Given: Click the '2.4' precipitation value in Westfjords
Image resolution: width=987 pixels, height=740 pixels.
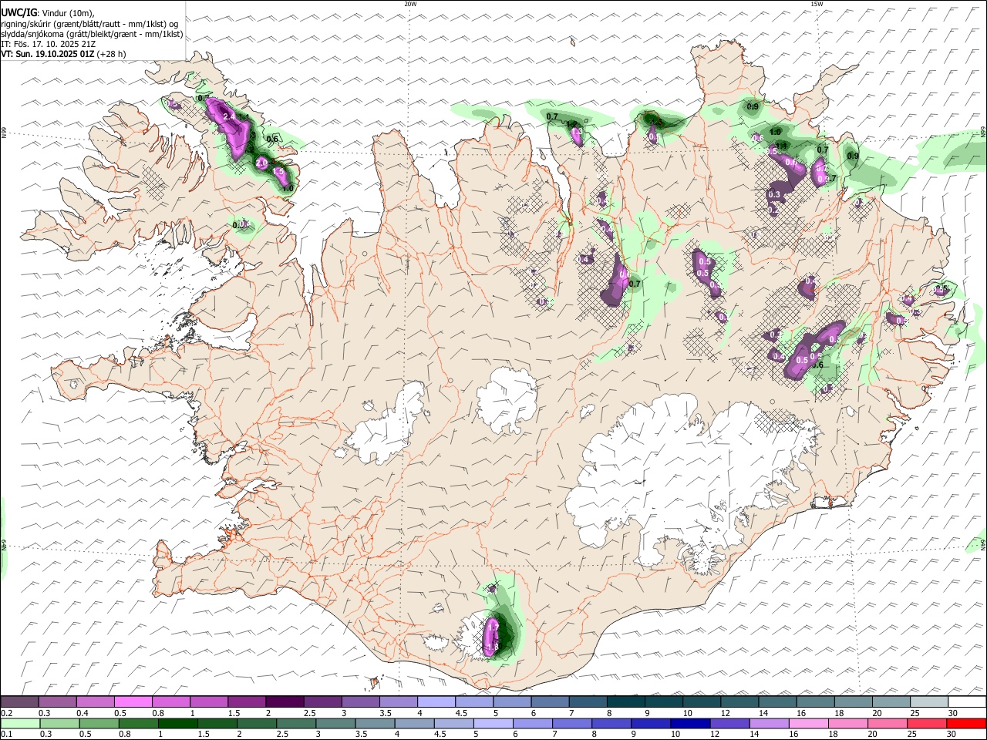Looking at the screenshot, I should [229, 116].
